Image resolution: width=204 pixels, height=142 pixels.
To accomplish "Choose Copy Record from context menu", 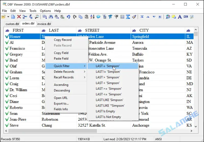I will (66, 40).
